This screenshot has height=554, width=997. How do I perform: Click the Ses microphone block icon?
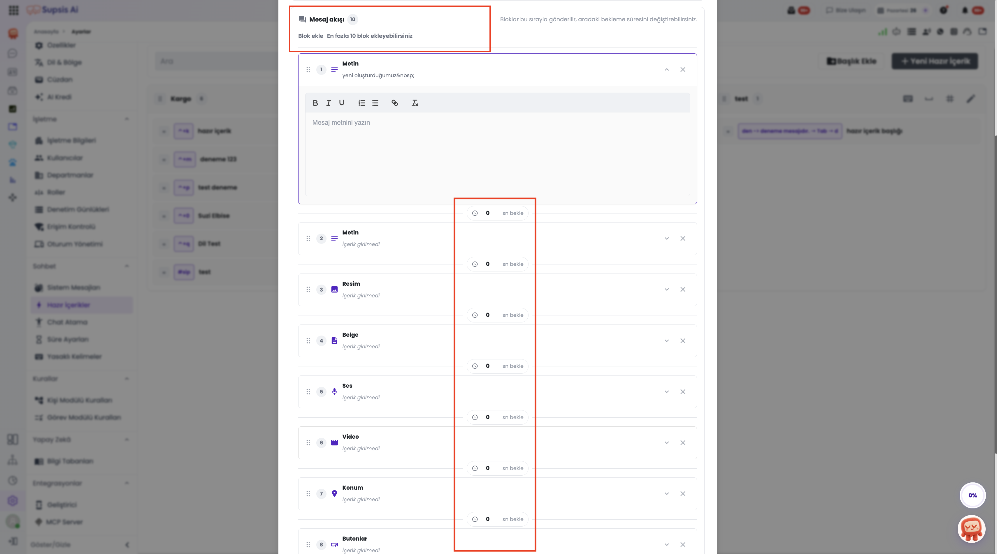(x=334, y=392)
